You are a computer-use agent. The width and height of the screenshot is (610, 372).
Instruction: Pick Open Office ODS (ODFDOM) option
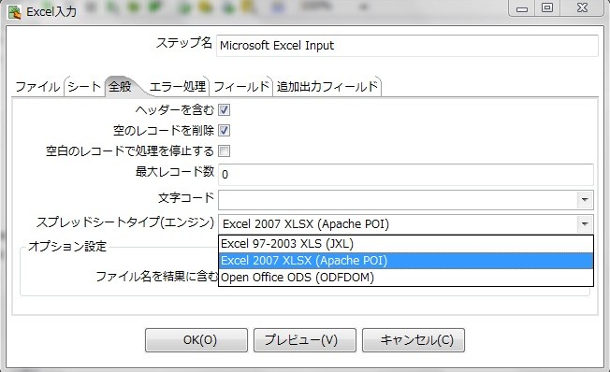click(406, 278)
